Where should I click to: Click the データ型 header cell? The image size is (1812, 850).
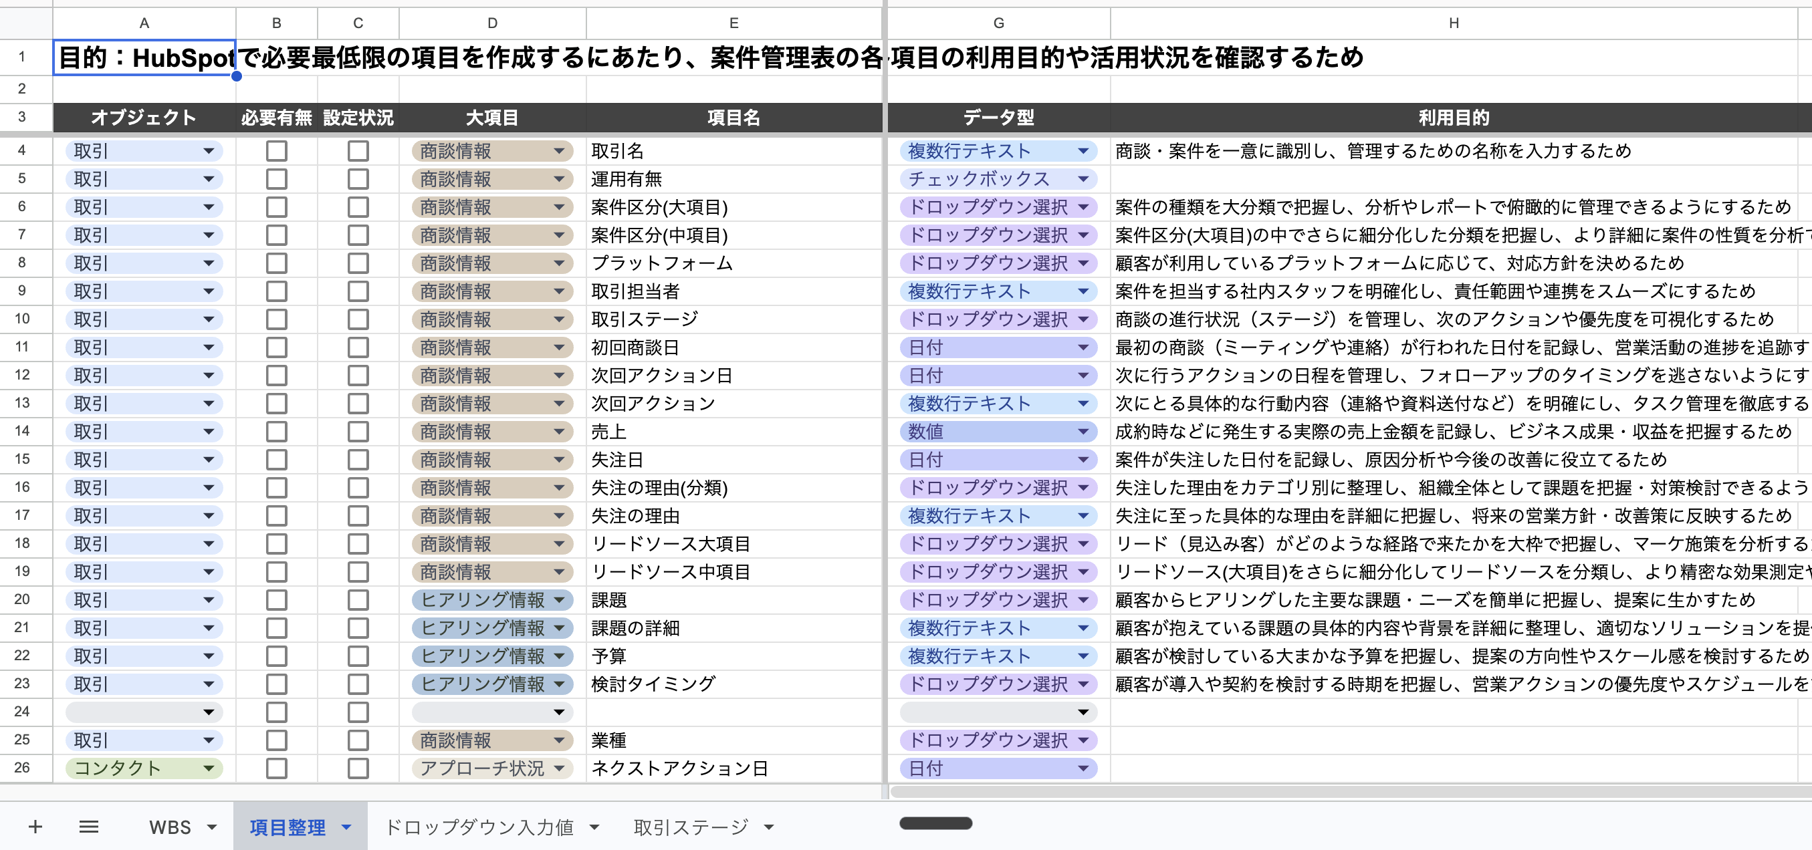click(x=999, y=118)
